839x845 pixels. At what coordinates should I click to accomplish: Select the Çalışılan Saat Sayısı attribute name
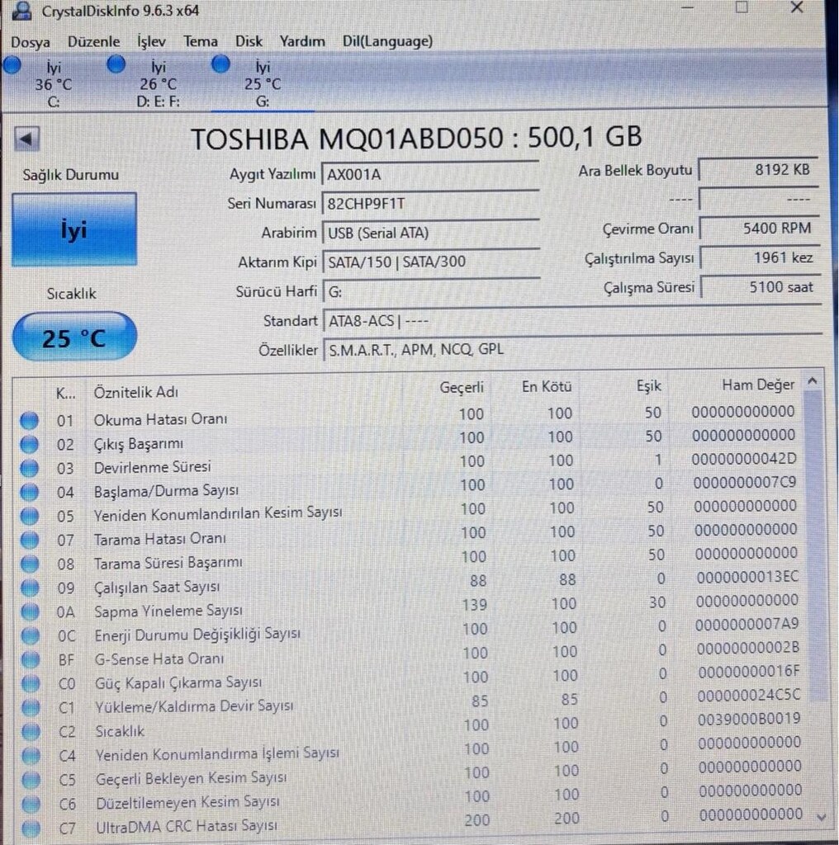point(157,587)
